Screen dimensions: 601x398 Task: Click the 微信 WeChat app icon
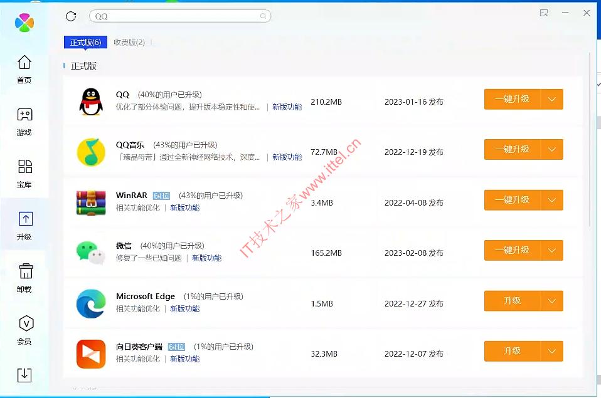click(x=91, y=253)
